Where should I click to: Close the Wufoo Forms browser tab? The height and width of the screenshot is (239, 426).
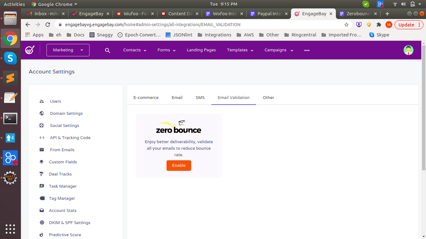152,14
